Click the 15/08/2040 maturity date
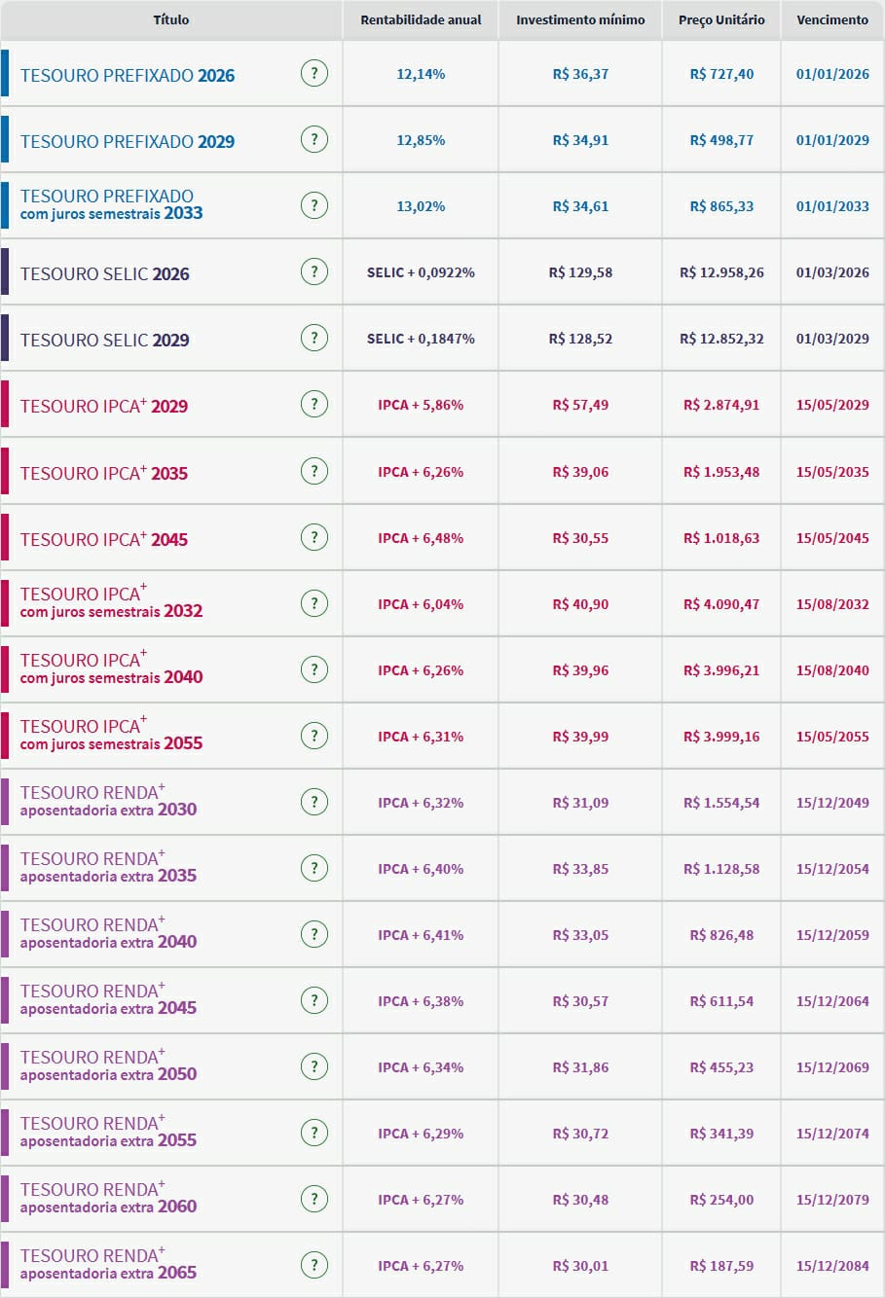Viewport: 885px width, 1298px height. [x=832, y=670]
